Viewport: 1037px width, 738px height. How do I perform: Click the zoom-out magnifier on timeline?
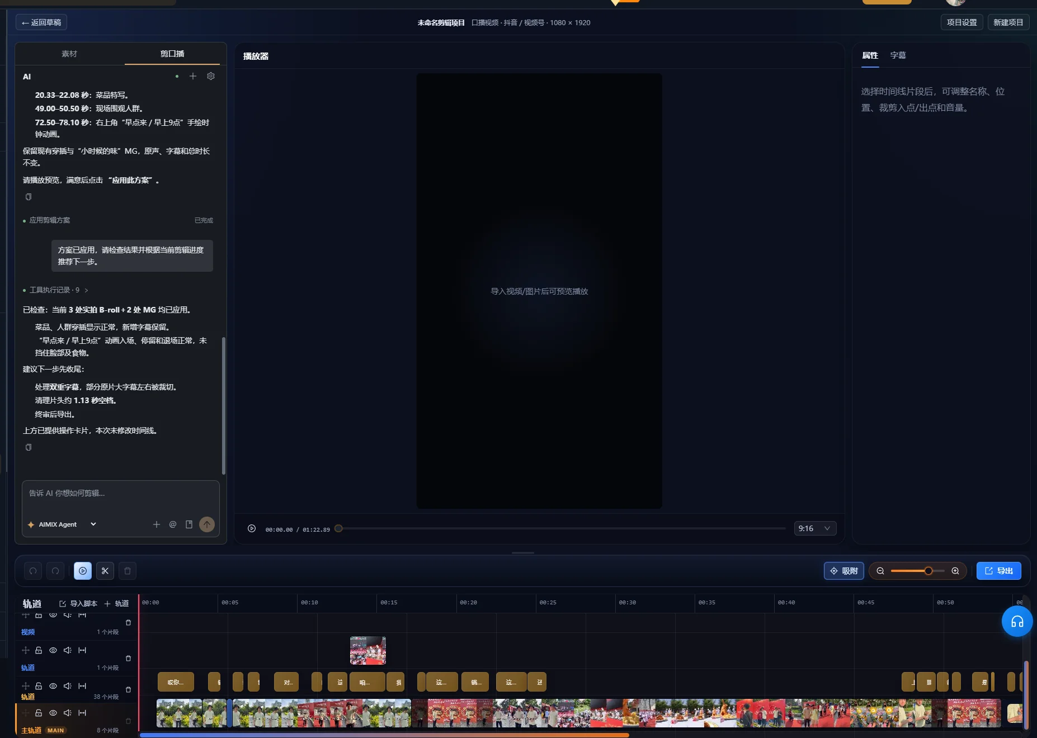[x=880, y=571]
